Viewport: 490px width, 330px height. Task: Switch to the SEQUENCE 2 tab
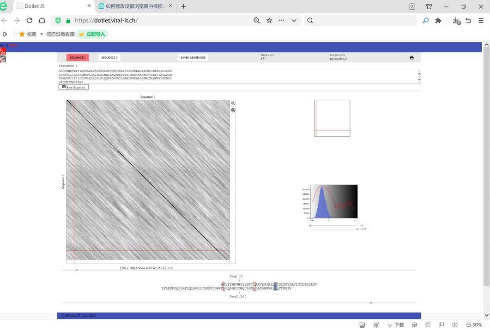tap(109, 57)
